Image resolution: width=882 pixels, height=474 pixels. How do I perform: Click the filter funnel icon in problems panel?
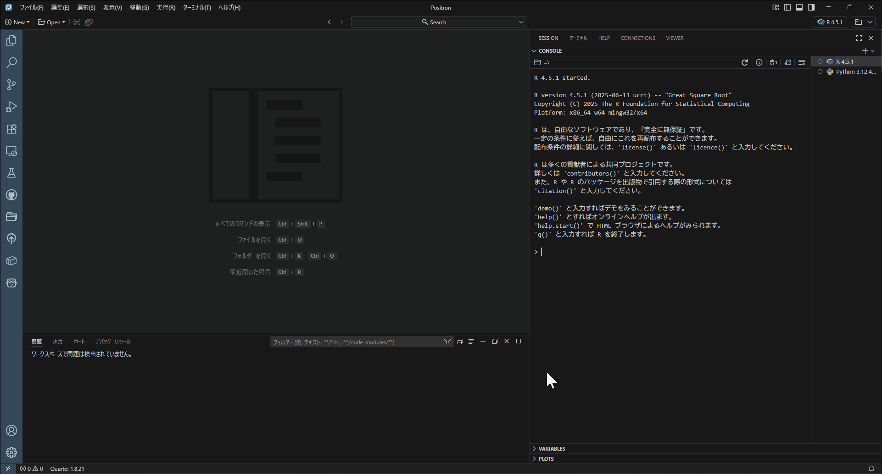point(447,342)
